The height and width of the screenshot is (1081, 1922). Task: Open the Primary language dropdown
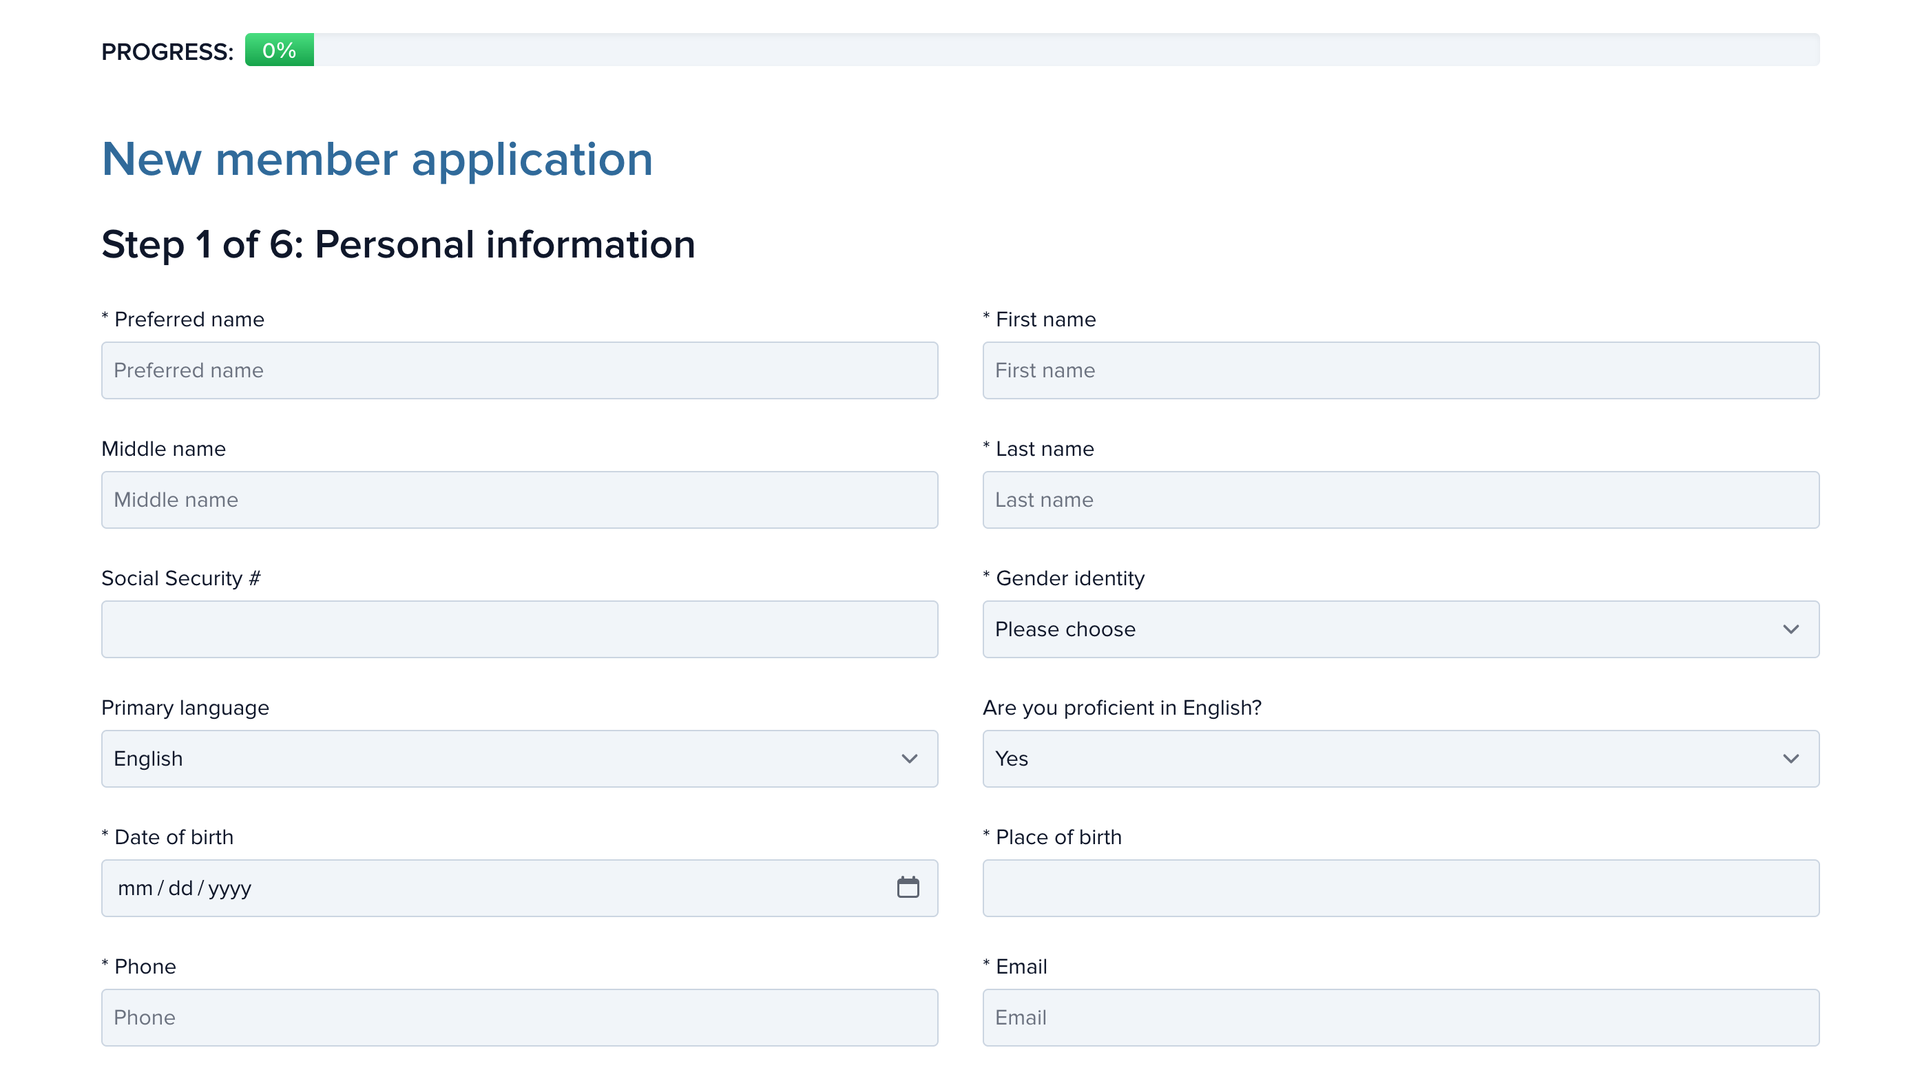point(519,758)
